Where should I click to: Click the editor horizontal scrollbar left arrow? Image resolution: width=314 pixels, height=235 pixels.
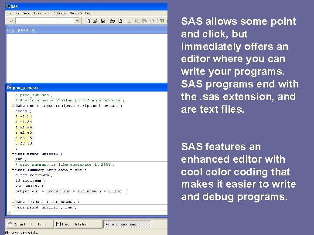pyautogui.click(x=9, y=212)
